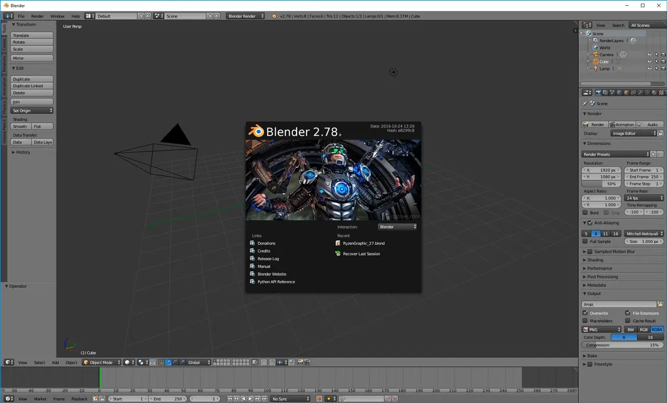
Task: Click the Compression 15% slider
Action: click(x=622, y=345)
